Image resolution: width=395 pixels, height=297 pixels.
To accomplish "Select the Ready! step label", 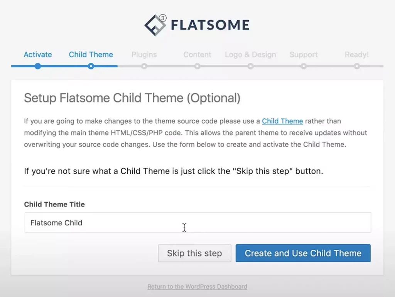I will click(357, 55).
